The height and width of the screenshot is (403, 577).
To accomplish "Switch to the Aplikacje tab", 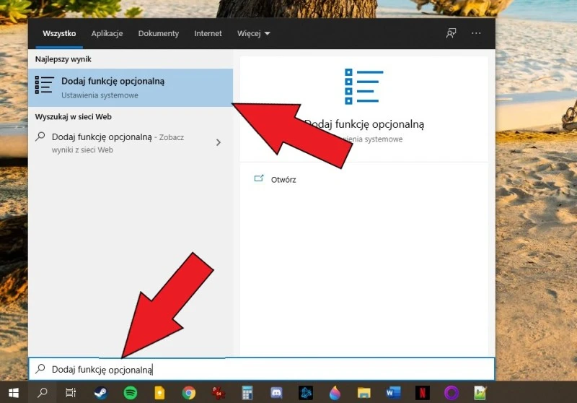I will pyautogui.click(x=107, y=33).
